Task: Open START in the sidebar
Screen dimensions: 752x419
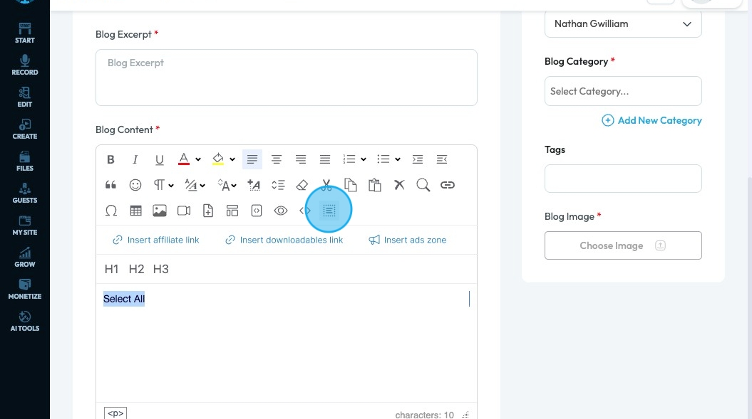Action: pyautogui.click(x=25, y=33)
